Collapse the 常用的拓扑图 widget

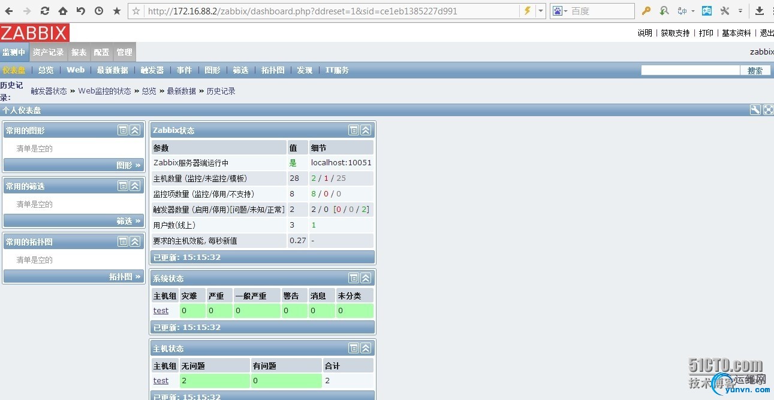tap(135, 241)
